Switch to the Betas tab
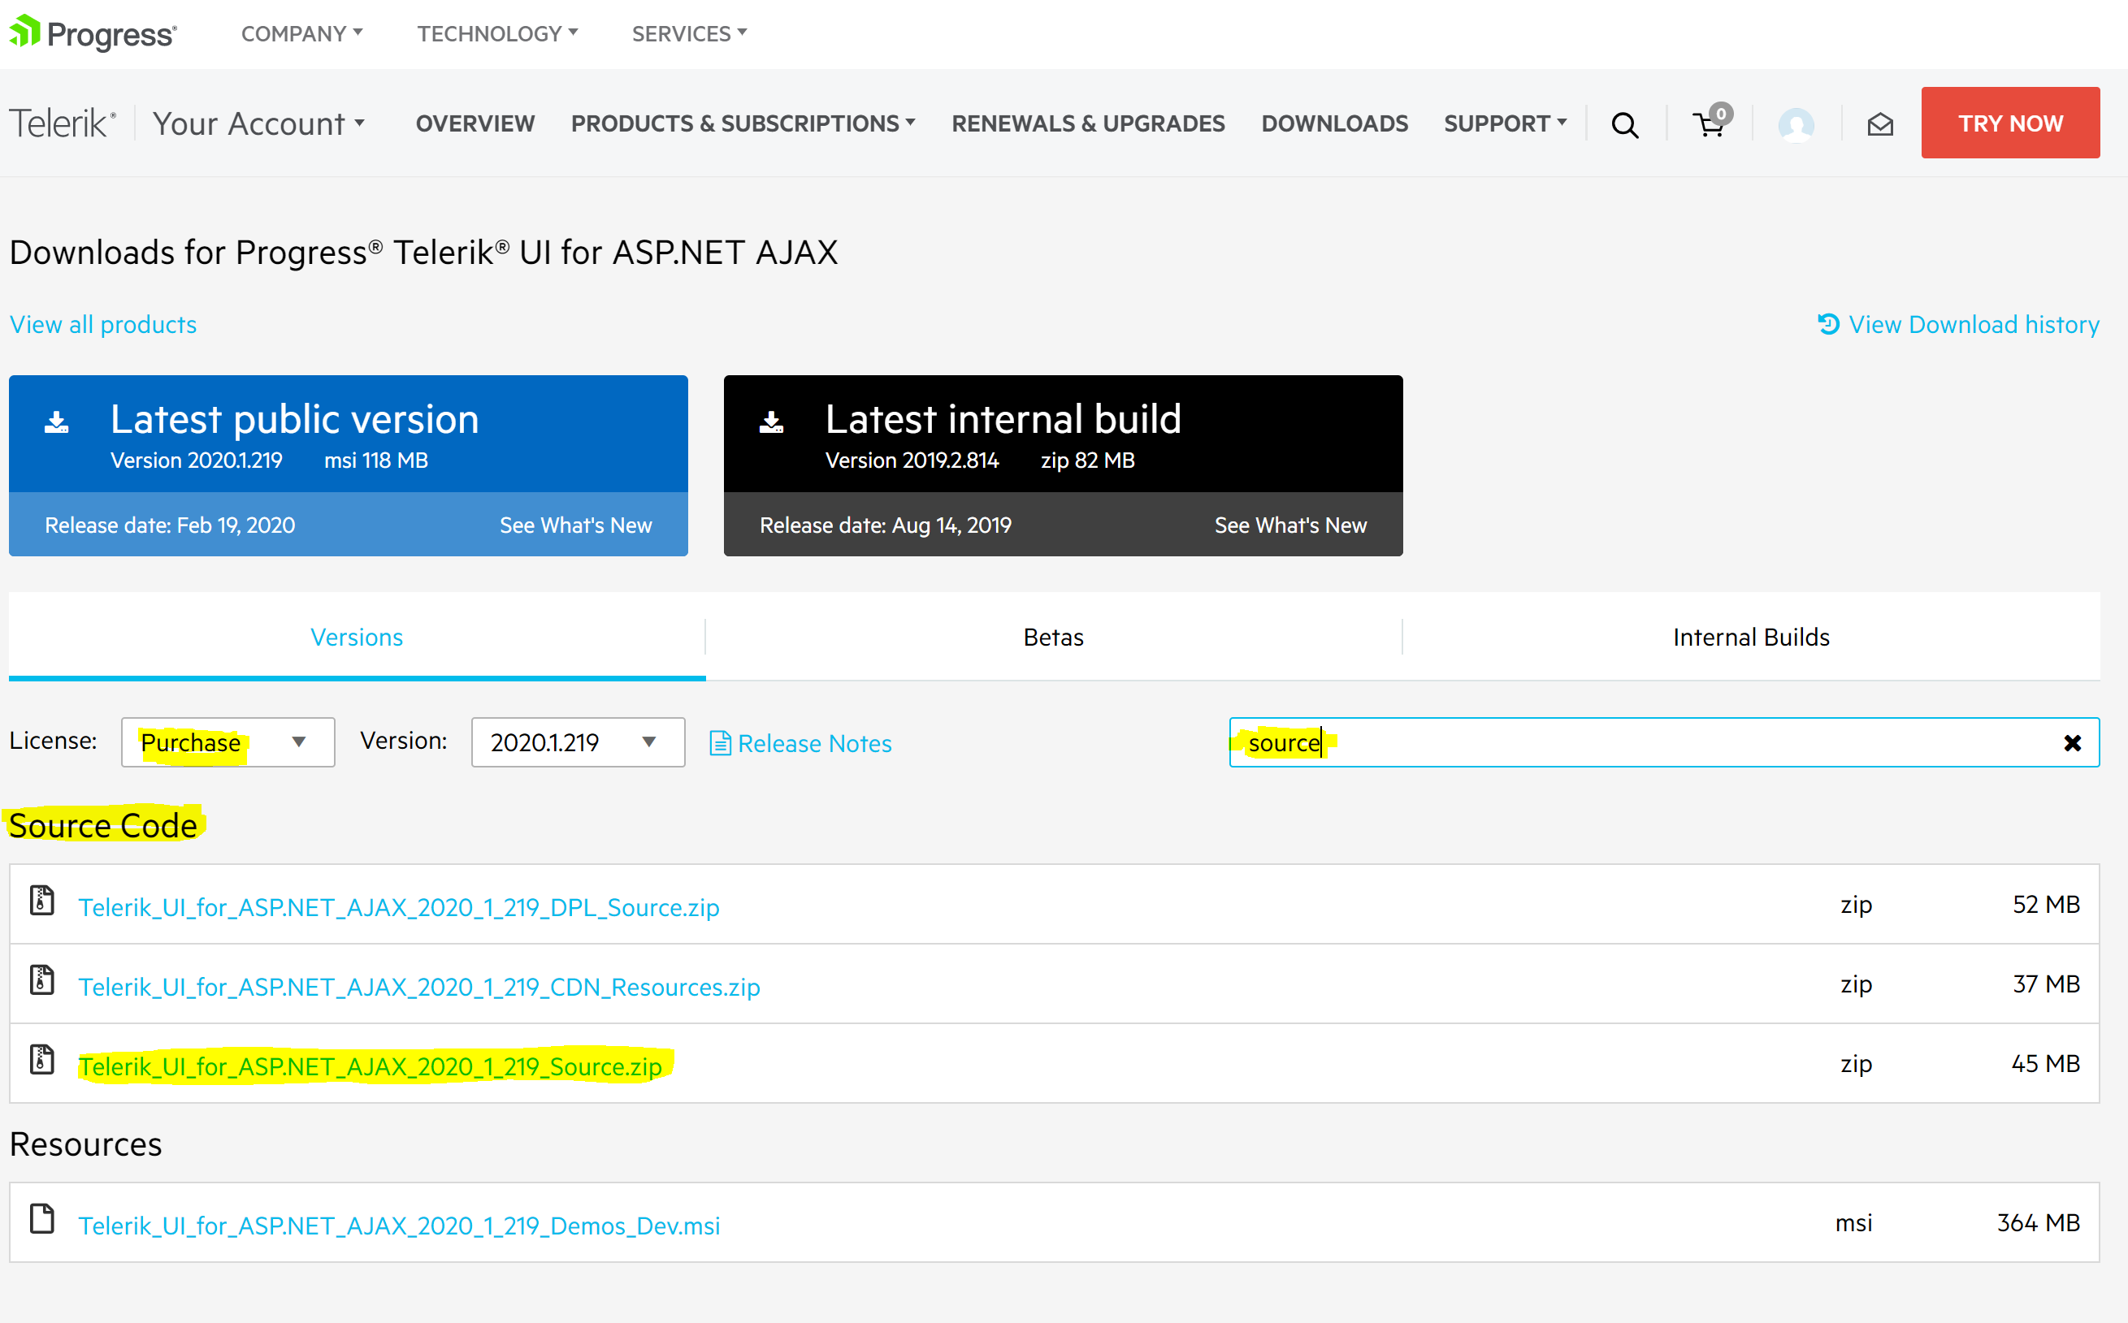The height and width of the screenshot is (1323, 2128). tap(1053, 637)
